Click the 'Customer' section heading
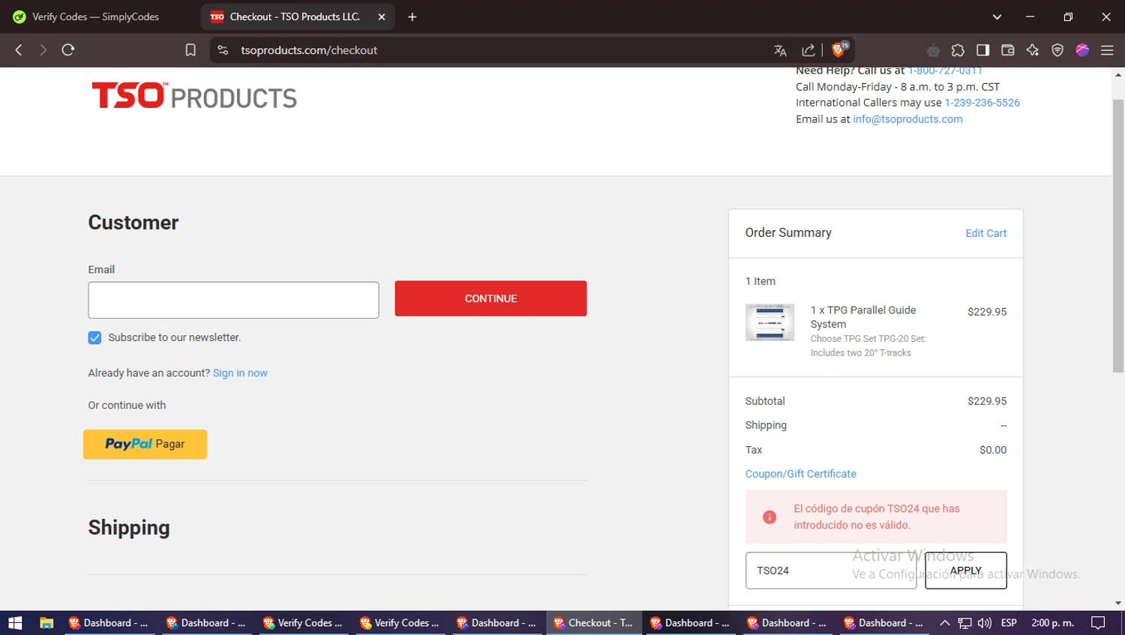The width and height of the screenshot is (1125, 635). (x=133, y=223)
